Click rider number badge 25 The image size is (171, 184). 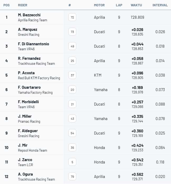(72, 61)
